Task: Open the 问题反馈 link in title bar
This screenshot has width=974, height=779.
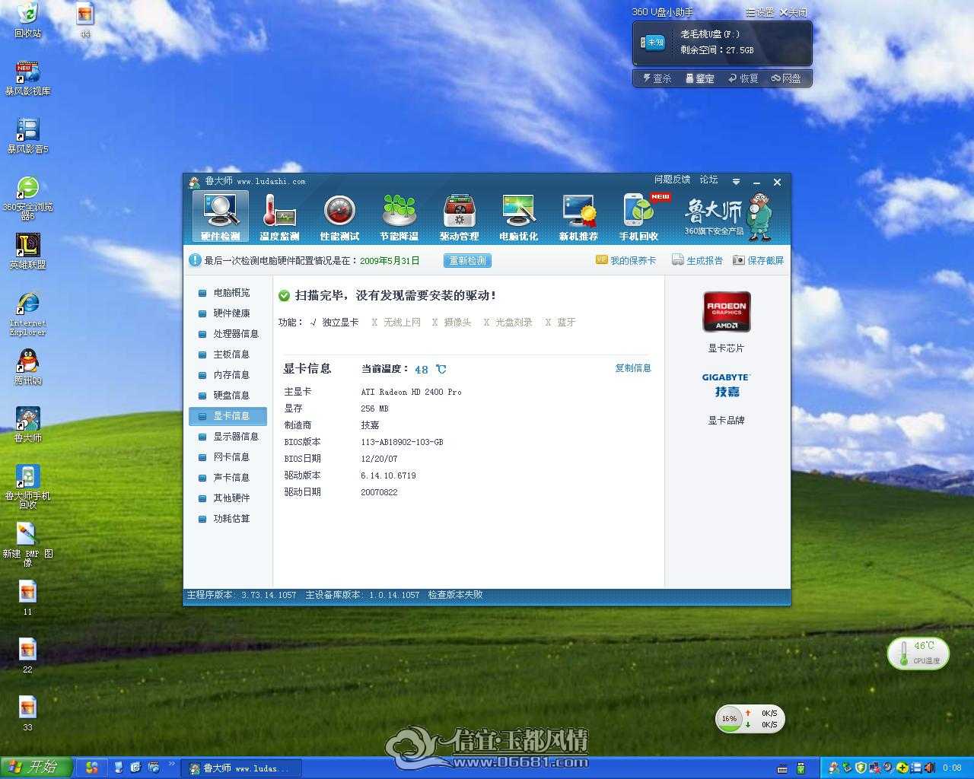Action: 673,180
